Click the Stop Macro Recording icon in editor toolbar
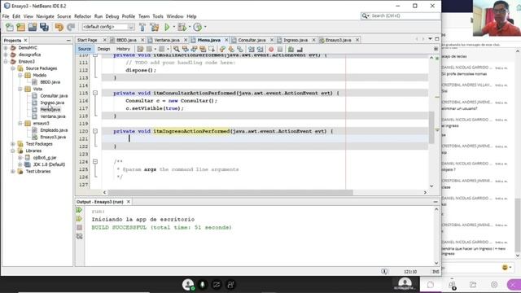Viewport: 521px width, 293px height. (x=280, y=49)
